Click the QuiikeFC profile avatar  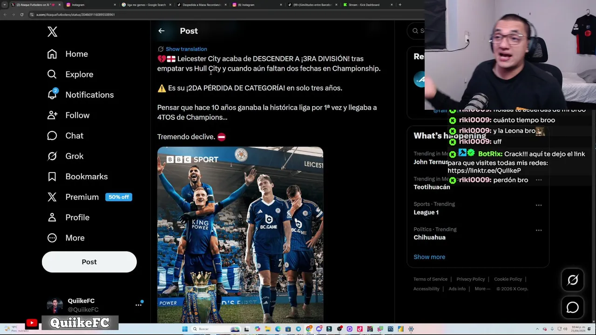[54, 305]
